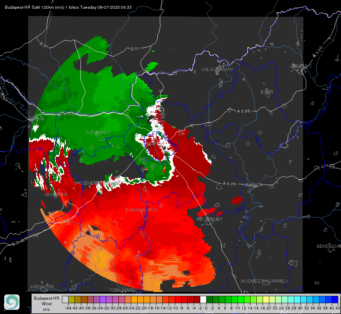Click the yellow swatch in the wind legend
This screenshot has height=314, width=341.
coord(266,300)
